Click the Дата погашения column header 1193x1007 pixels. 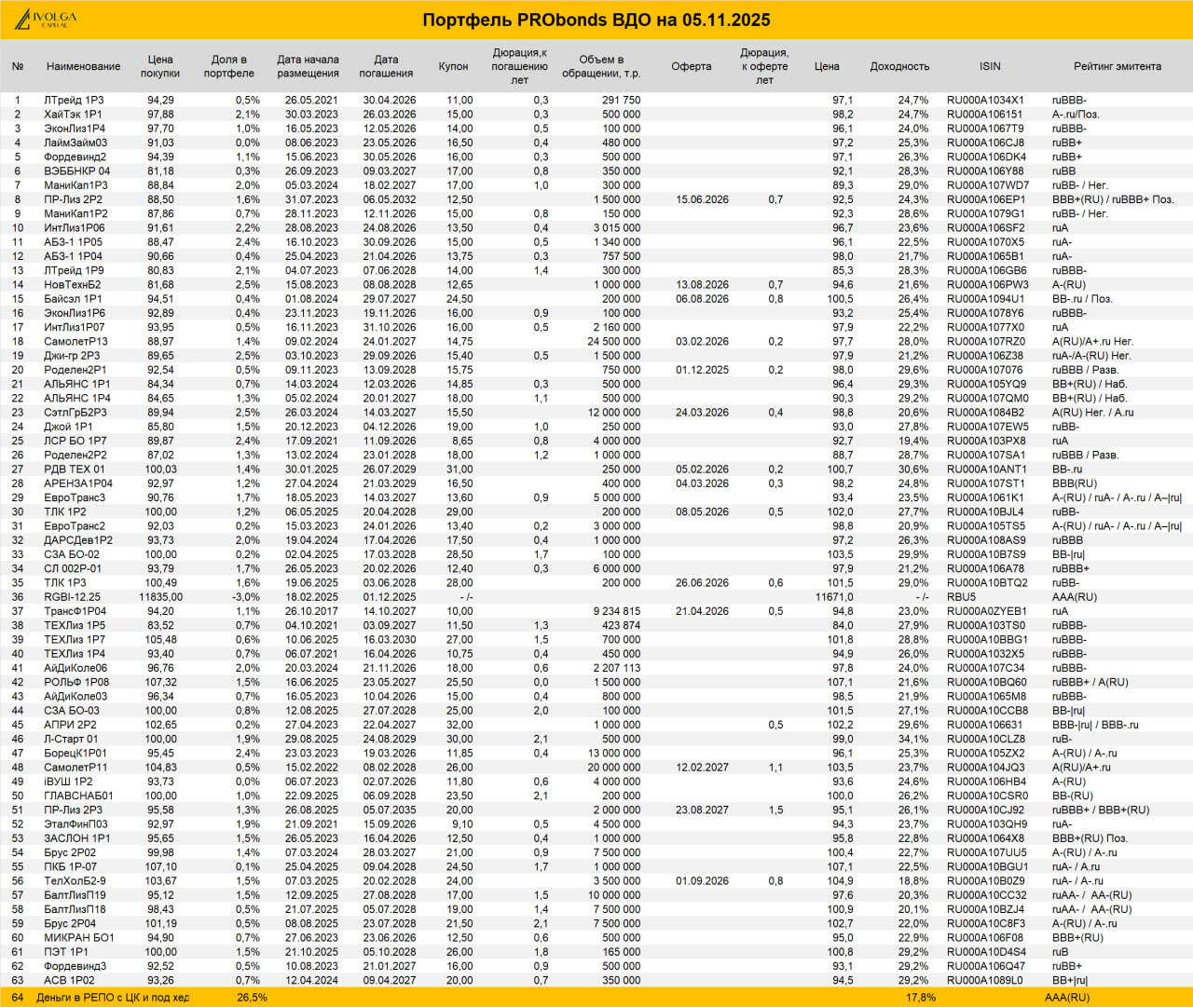(x=386, y=66)
